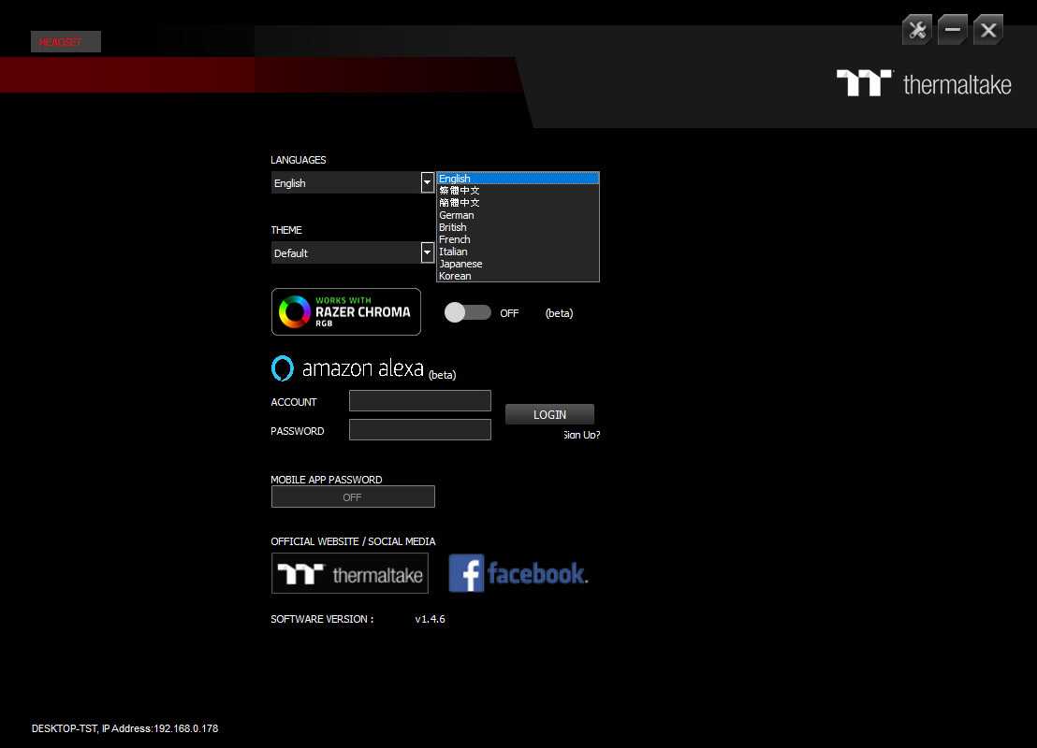Open the Theme dropdown arrow

pyautogui.click(x=427, y=252)
